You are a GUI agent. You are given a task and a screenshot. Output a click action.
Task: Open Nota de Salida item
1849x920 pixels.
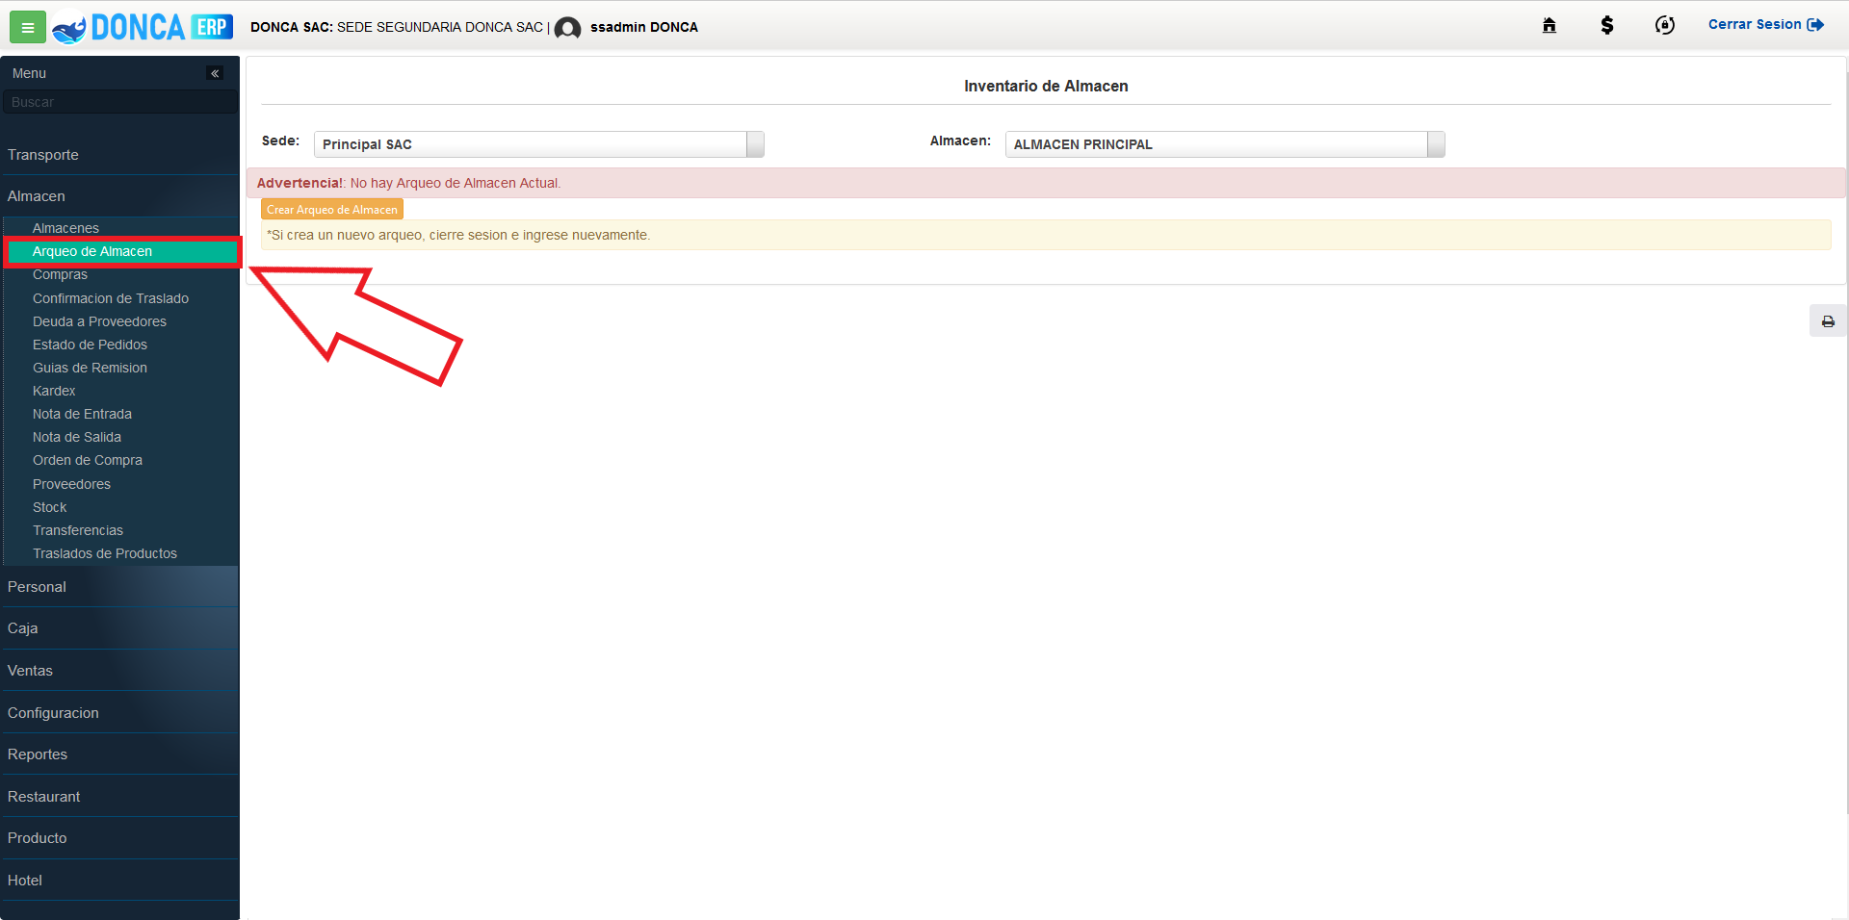[x=77, y=437]
